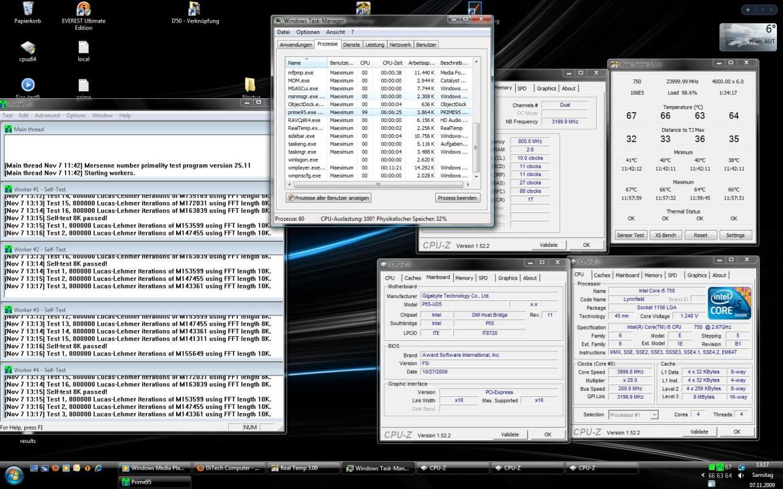Click Sensor Test button in Real Temp
Image resolution: width=783 pixels, height=489 pixels.
click(x=630, y=235)
